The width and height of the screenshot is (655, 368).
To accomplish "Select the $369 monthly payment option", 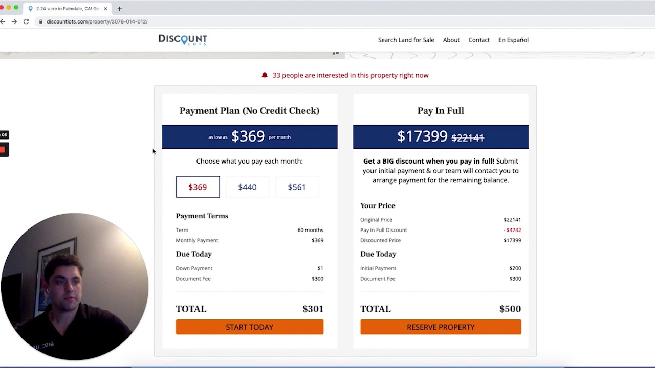I will coord(198,187).
